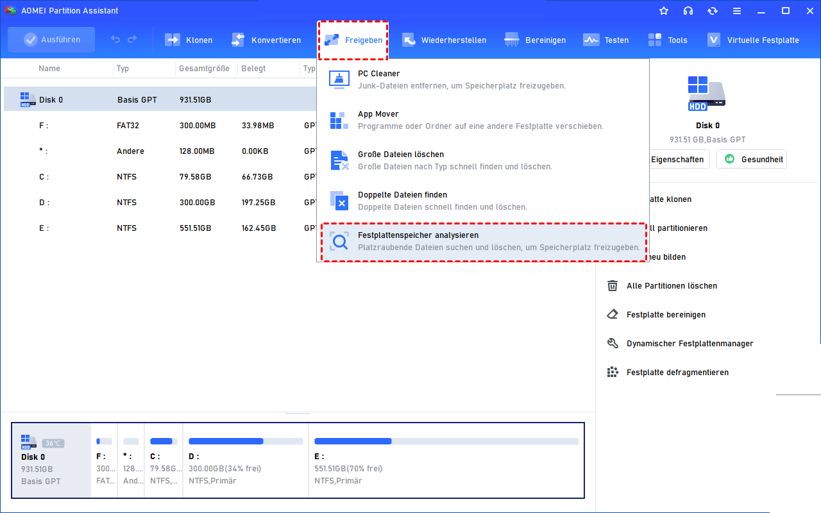Click the undo arrow in the toolbar
This screenshot has height=513, width=821.
point(115,40)
